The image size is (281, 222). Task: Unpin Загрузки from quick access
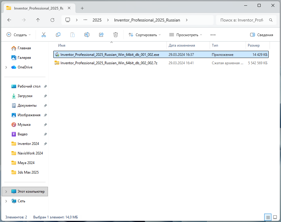point(45,96)
